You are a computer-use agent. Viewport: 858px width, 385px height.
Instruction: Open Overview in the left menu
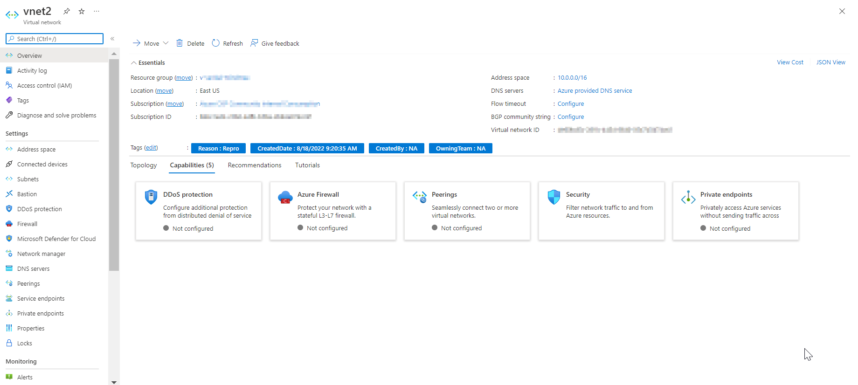pyautogui.click(x=54, y=55)
